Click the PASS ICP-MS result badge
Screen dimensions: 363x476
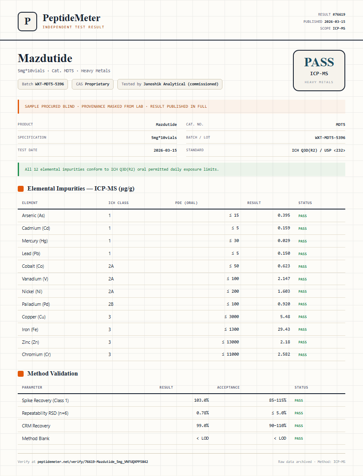(x=319, y=71)
